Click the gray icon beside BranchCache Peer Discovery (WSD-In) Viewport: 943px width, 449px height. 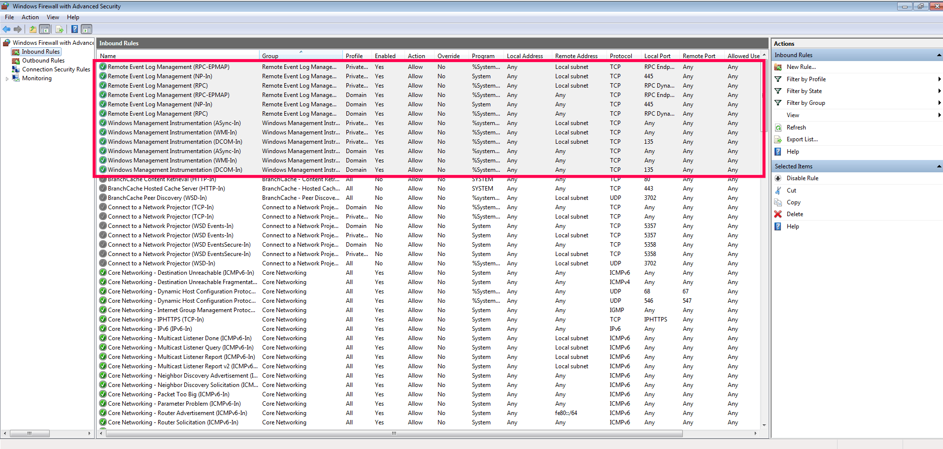coord(103,198)
